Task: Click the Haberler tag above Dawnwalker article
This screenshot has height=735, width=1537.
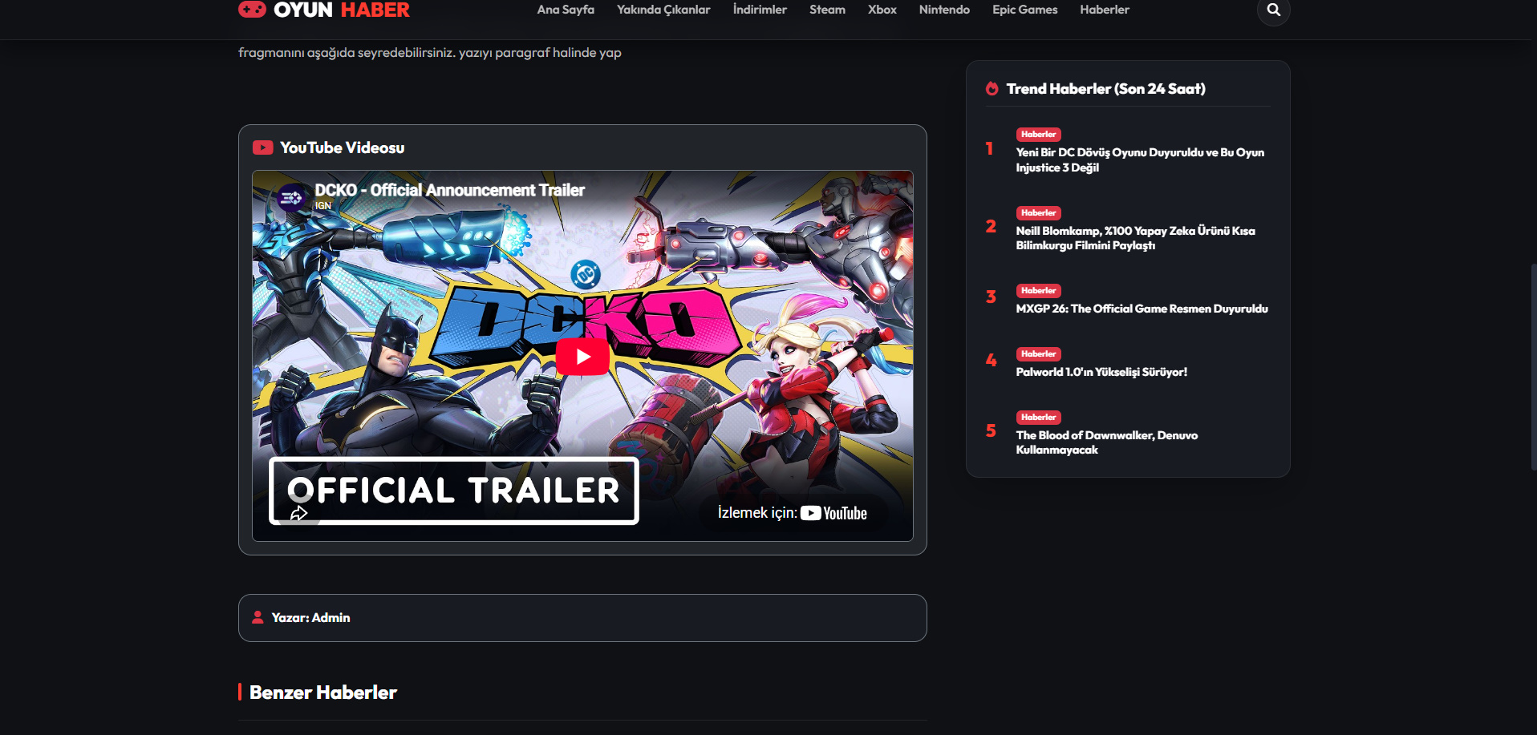Action: (1038, 418)
